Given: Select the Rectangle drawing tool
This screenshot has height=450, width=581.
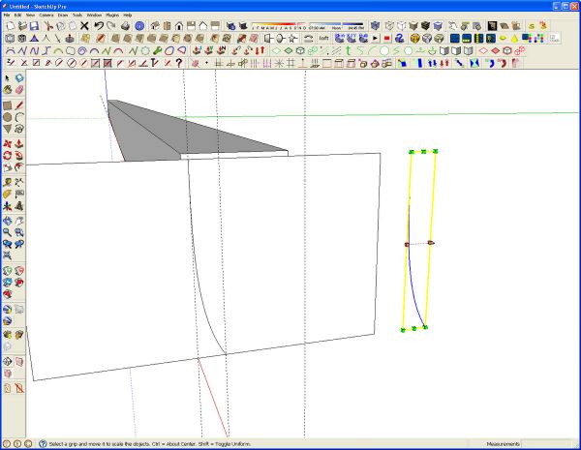Looking at the screenshot, I should click(x=7, y=105).
